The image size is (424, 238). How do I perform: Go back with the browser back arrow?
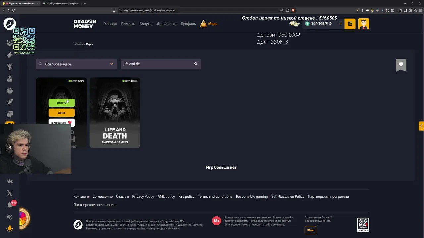click(4, 10)
